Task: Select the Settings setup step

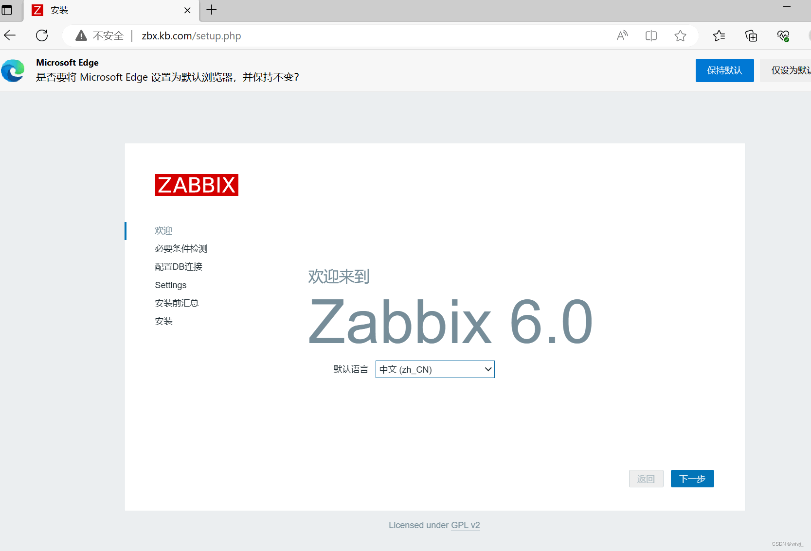Action: click(x=171, y=285)
